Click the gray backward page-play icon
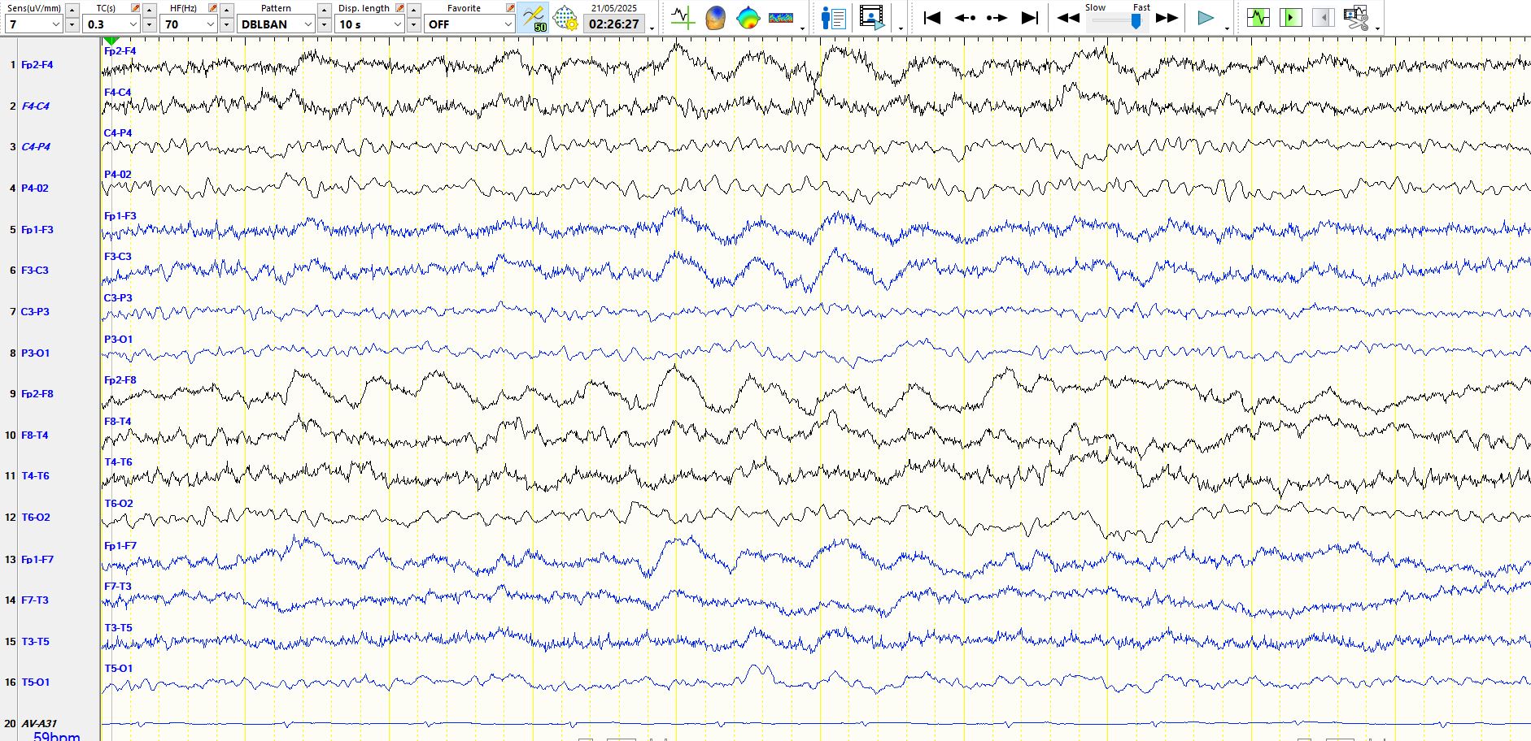 point(1324,17)
